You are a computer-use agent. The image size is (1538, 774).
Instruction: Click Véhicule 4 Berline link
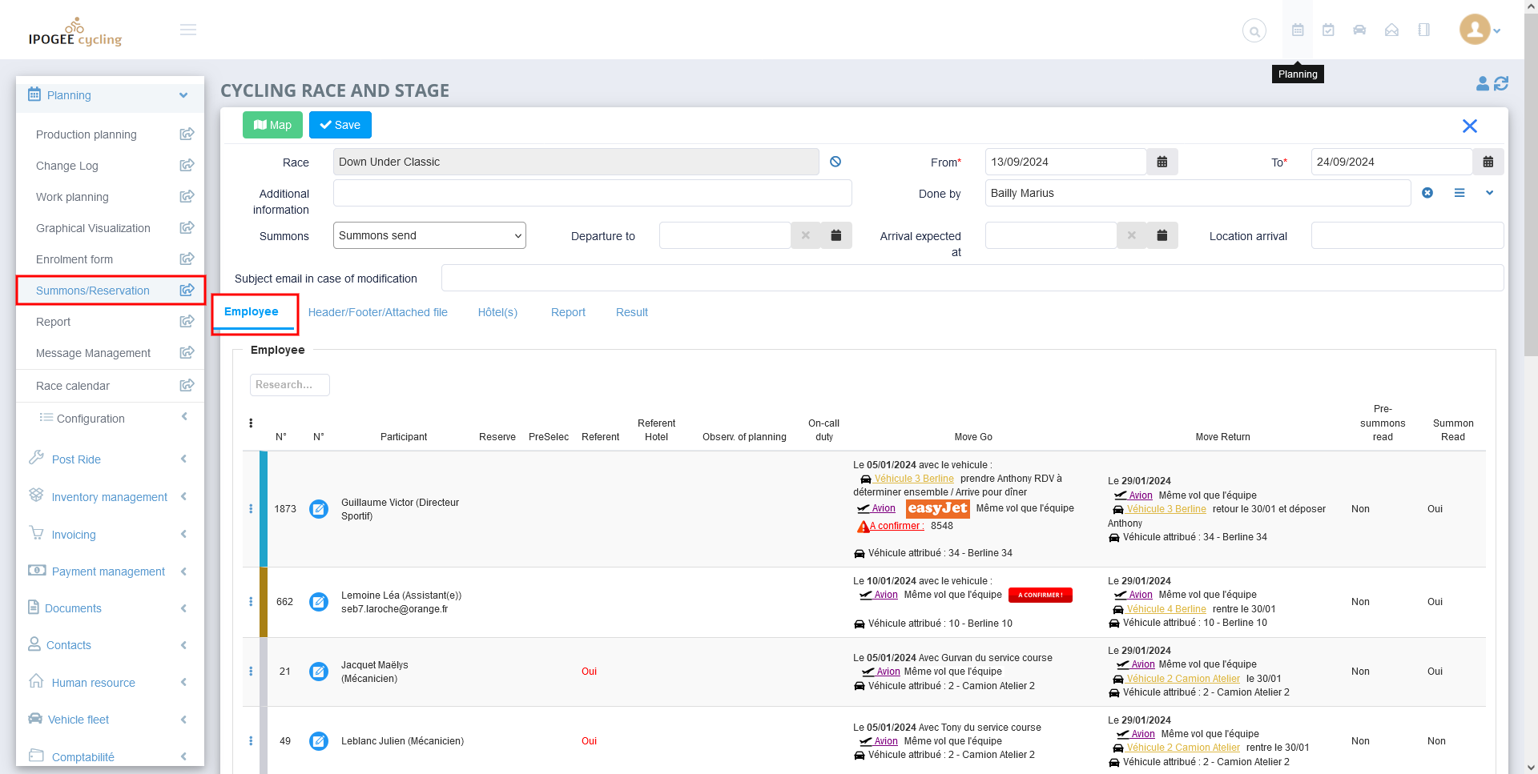1166,609
